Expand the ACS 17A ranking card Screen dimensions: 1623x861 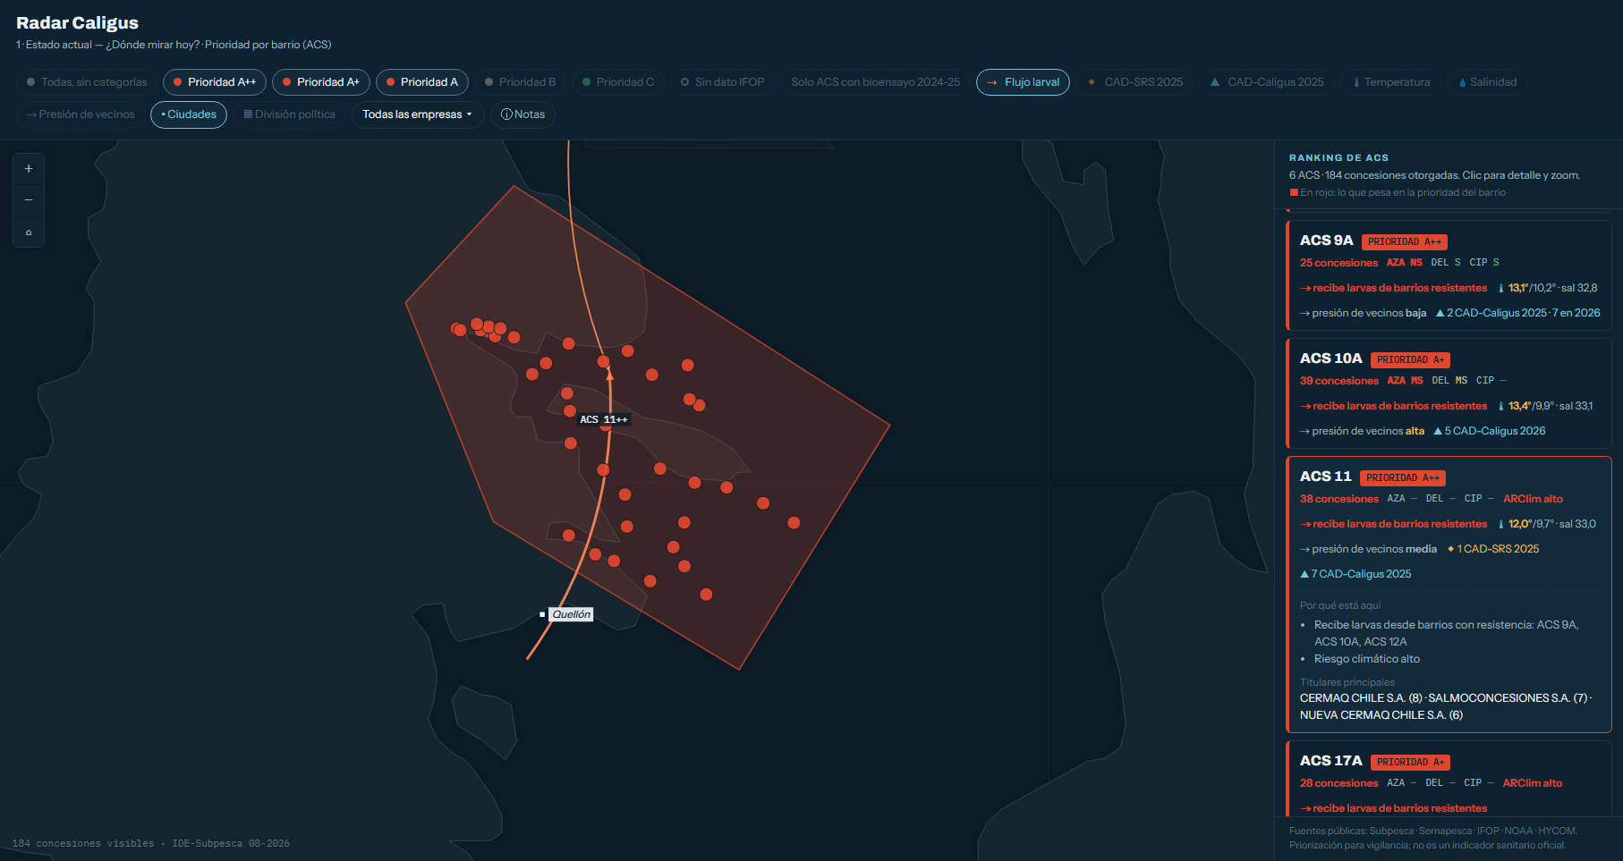(1449, 781)
